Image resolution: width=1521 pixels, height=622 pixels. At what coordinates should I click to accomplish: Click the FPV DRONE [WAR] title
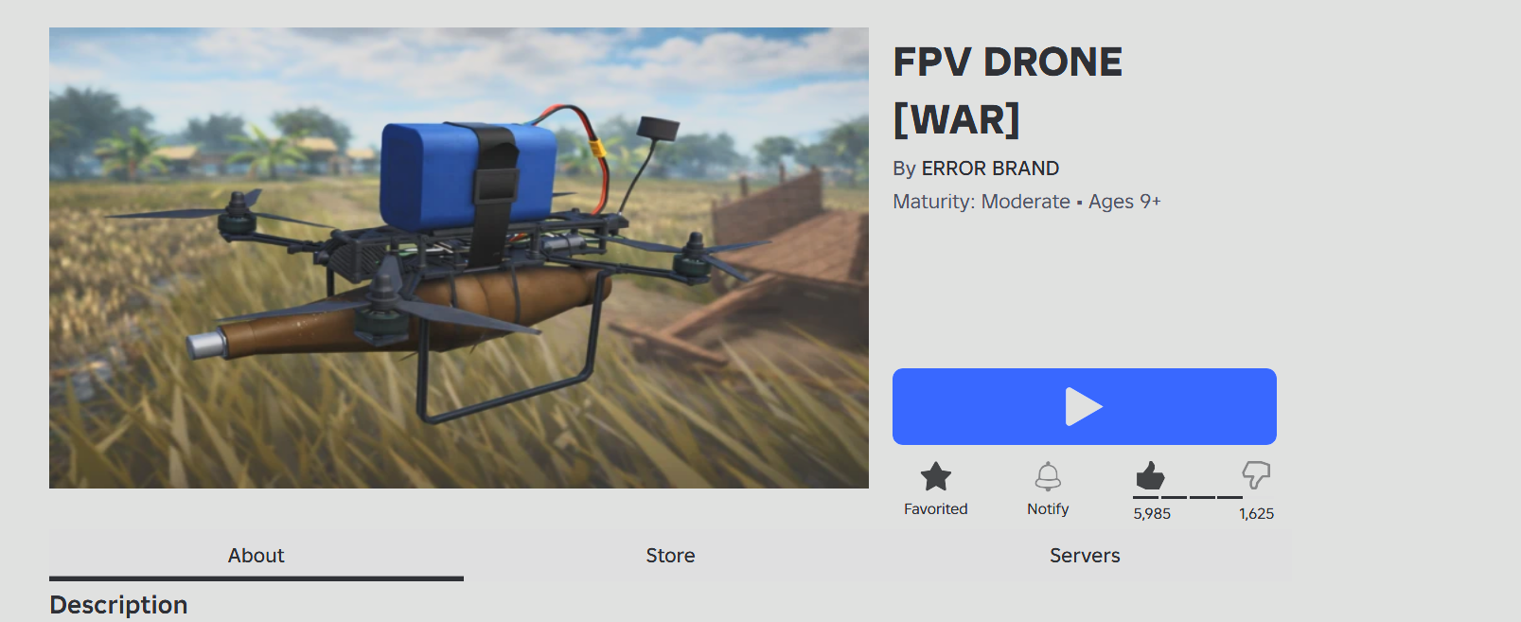1007,91
